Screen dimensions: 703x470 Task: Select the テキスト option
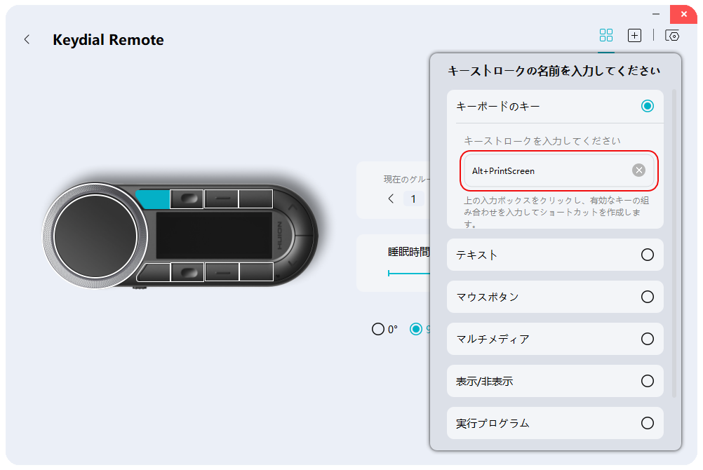(554, 255)
